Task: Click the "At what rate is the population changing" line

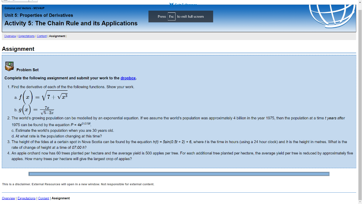Action: (59, 136)
